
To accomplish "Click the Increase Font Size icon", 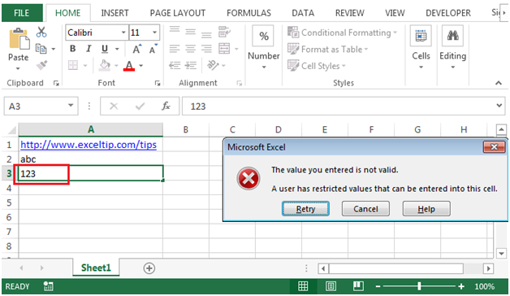I will [137, 49].
